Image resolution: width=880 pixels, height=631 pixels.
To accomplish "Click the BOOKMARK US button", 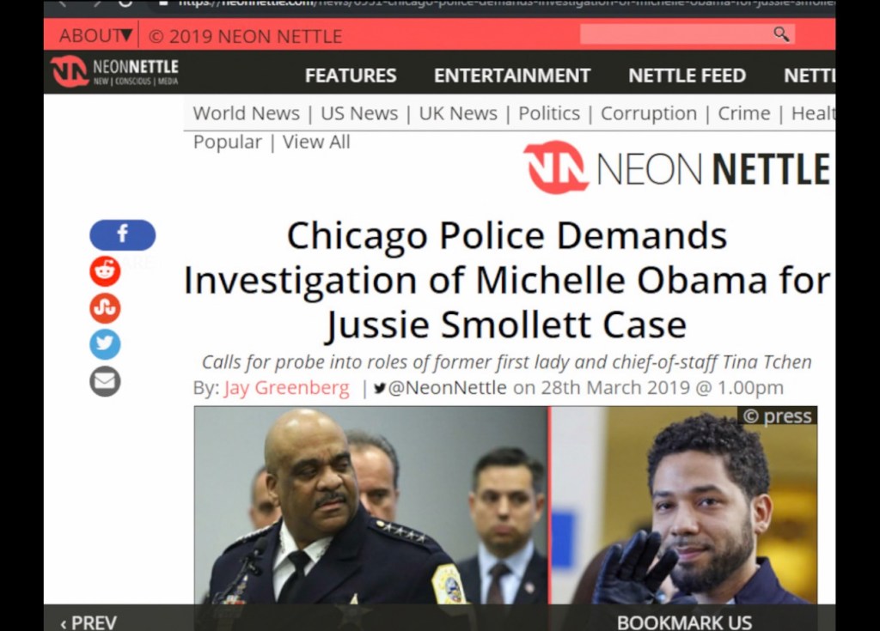I will click(x=684, y=622).
